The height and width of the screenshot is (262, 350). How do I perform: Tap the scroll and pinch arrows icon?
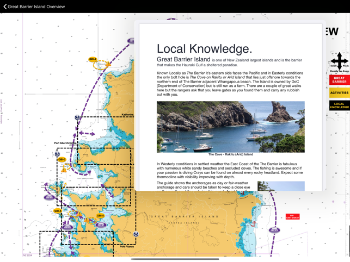[339, 61]
